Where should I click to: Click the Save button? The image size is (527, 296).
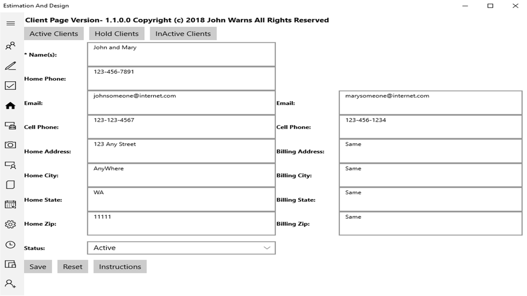coord(38,266)
